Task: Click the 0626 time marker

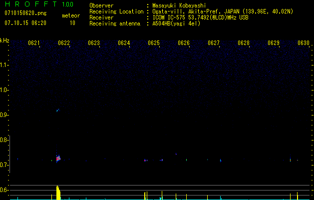Action: [184, 43]
